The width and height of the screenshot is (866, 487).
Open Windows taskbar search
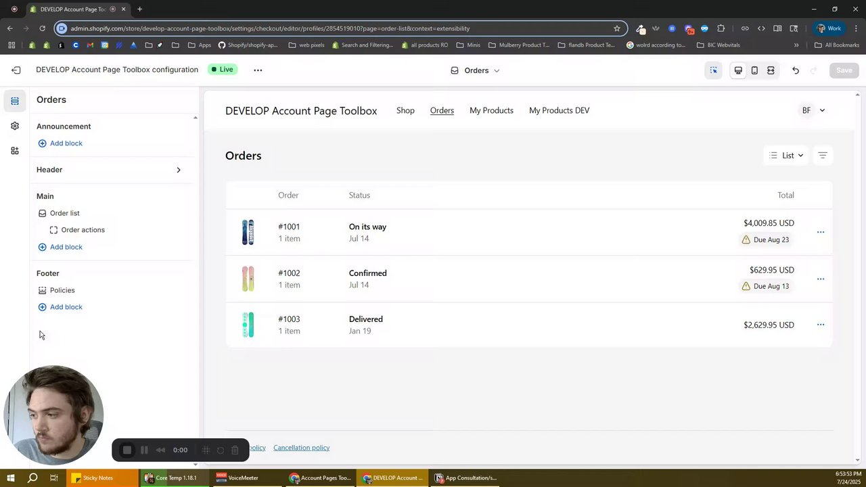[32, 478]
